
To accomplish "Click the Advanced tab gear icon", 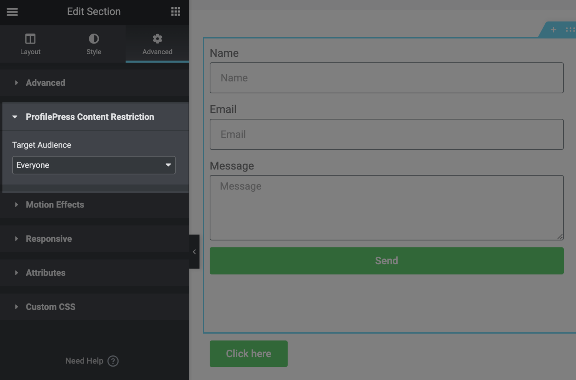I will (157, 38).
